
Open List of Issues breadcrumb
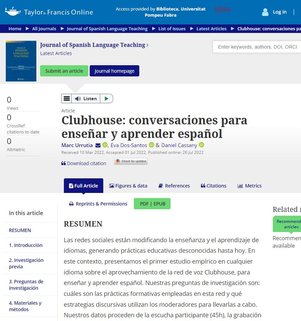172,29
